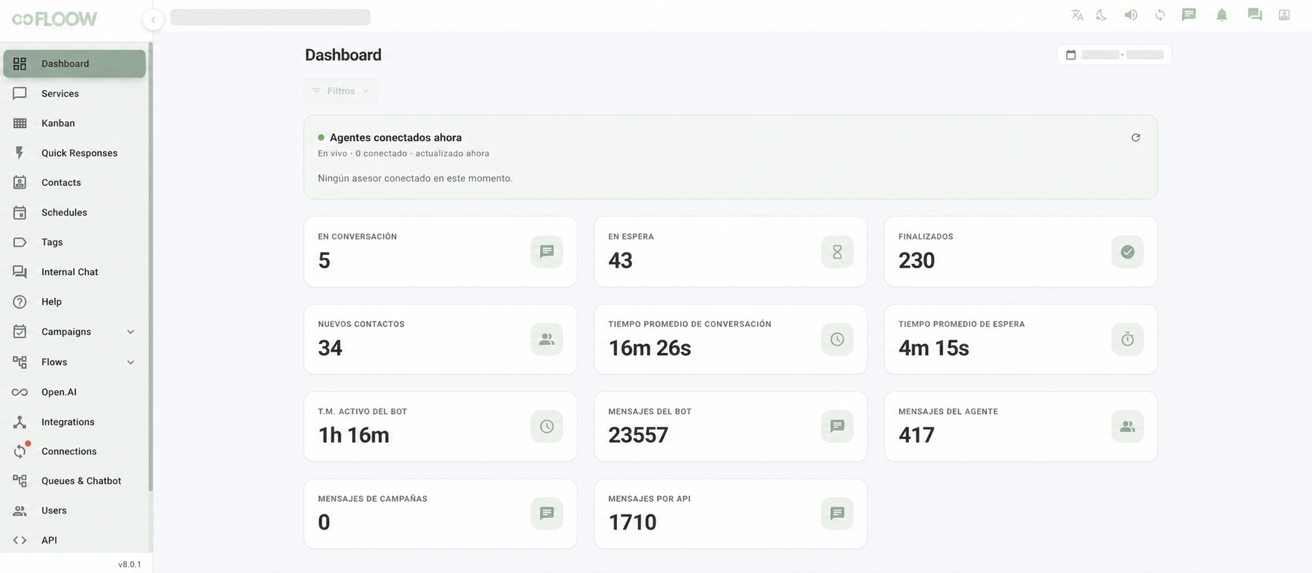Open the Dashboard menu item
The height and width of the screenshot is (573, 1312).
[75, 64]
